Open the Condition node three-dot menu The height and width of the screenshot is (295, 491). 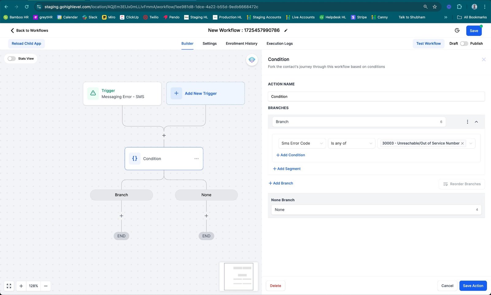click(x=196, y=159)
